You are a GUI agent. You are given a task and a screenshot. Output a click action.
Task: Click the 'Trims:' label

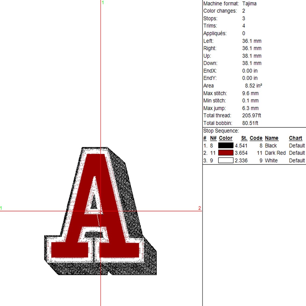coord(210,25)
